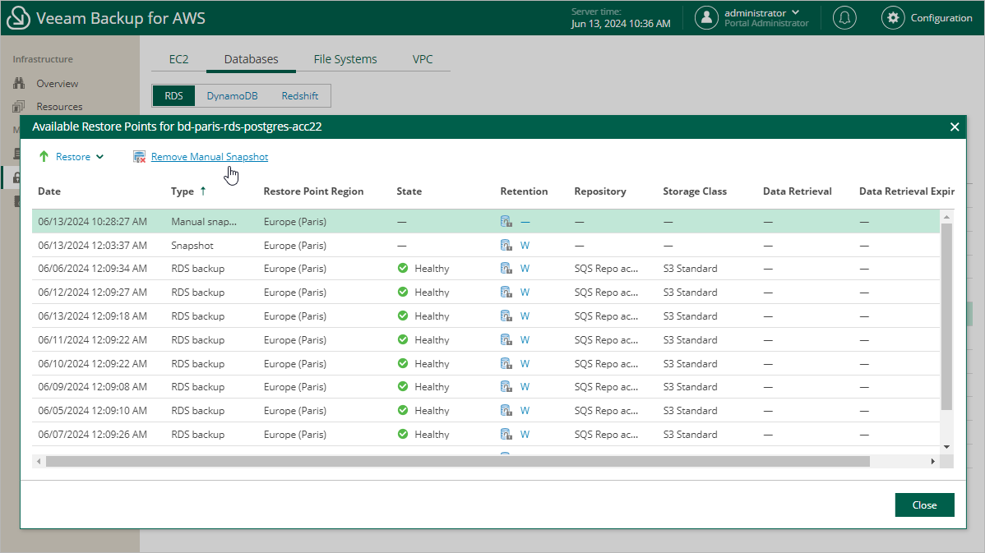
Task: Click retention icon for 06/09/2024 backup
Action: click(x=506, y=387)
